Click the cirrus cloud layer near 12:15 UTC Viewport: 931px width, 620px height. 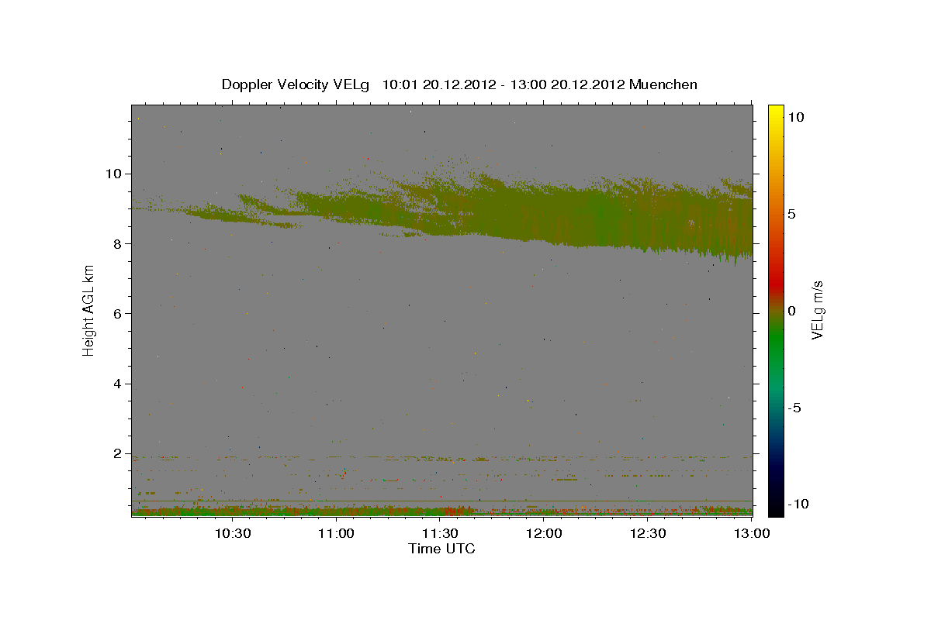tap(597, 217)
